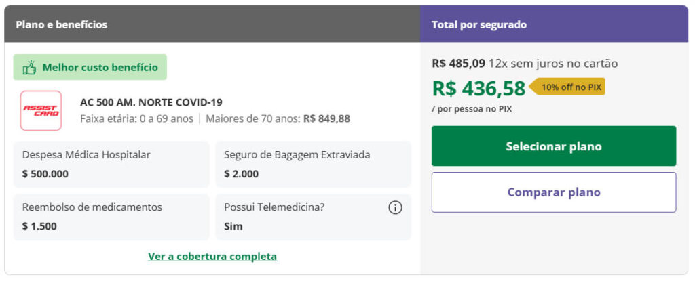Click the Assist Card logo
The image size is (695, 281).
point(41,110)
